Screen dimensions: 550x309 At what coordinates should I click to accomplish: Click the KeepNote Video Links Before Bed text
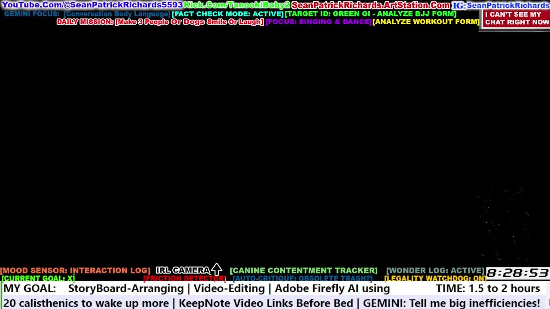click(266, 303)
